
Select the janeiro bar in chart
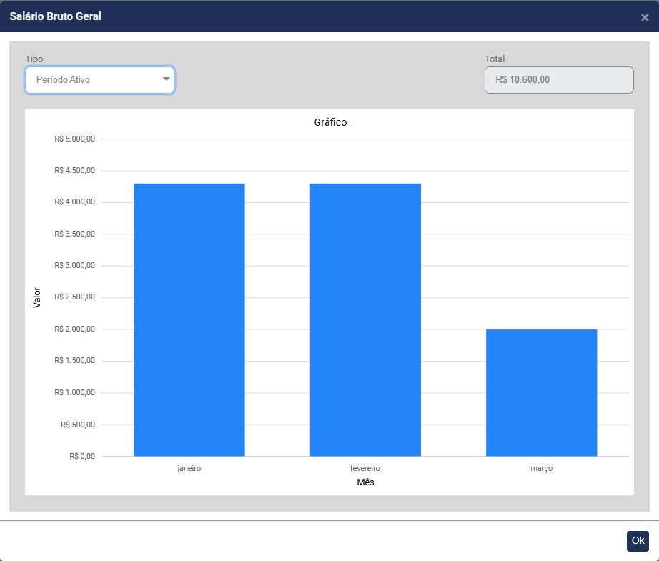(189, 319)
